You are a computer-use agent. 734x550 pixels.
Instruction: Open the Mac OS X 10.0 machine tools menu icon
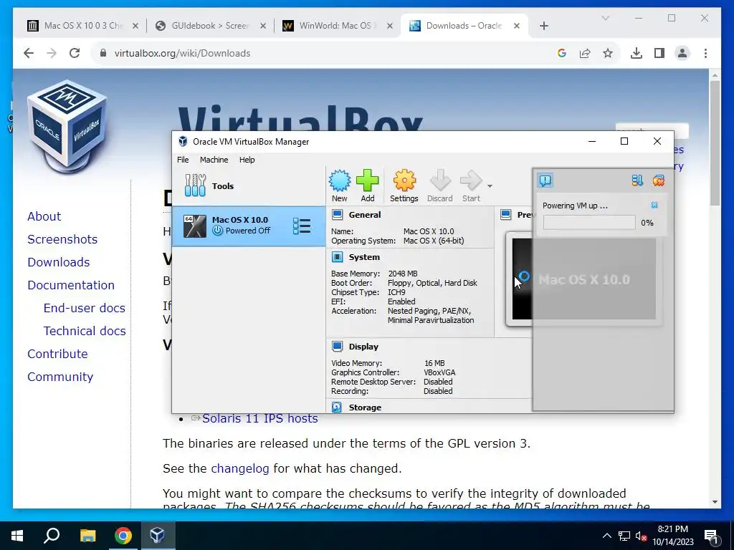pyautogui.click(x=302, y=226)
